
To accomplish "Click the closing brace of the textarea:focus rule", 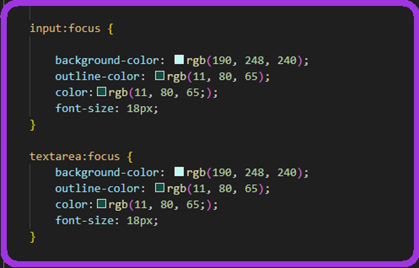I will [x=33, y=237].
